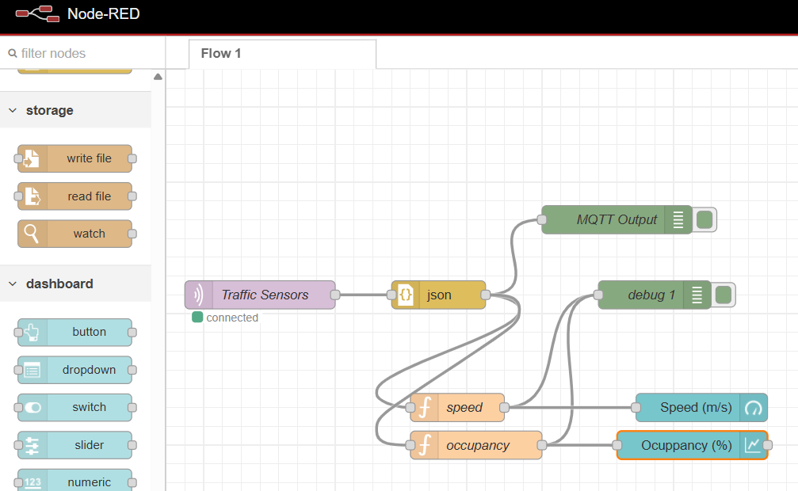Click the Node-RED logo in the header
Screen dimensions: 798x491
tap(35, 13)
